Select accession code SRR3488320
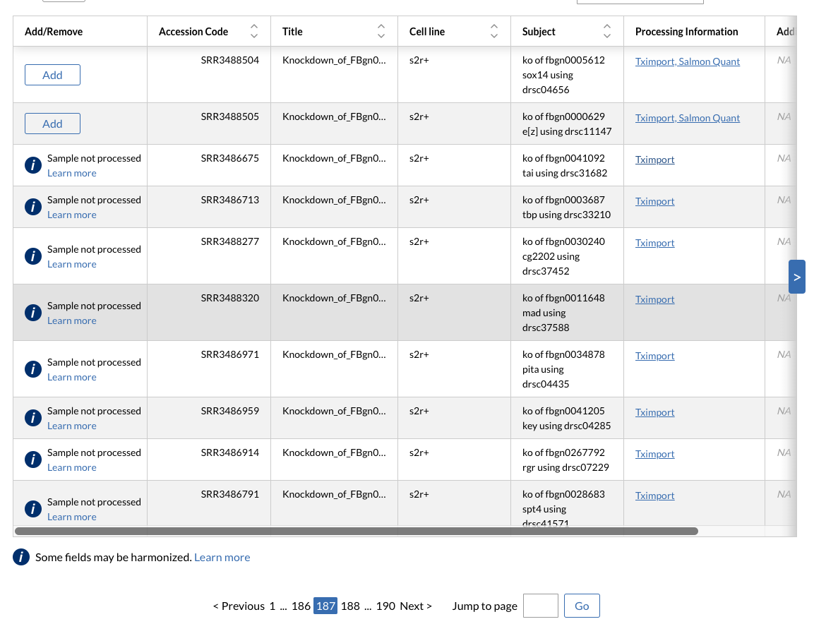Image resolution: width=814 pixels, height=624 pixels. pyautogui.click(x=230, y=298)
